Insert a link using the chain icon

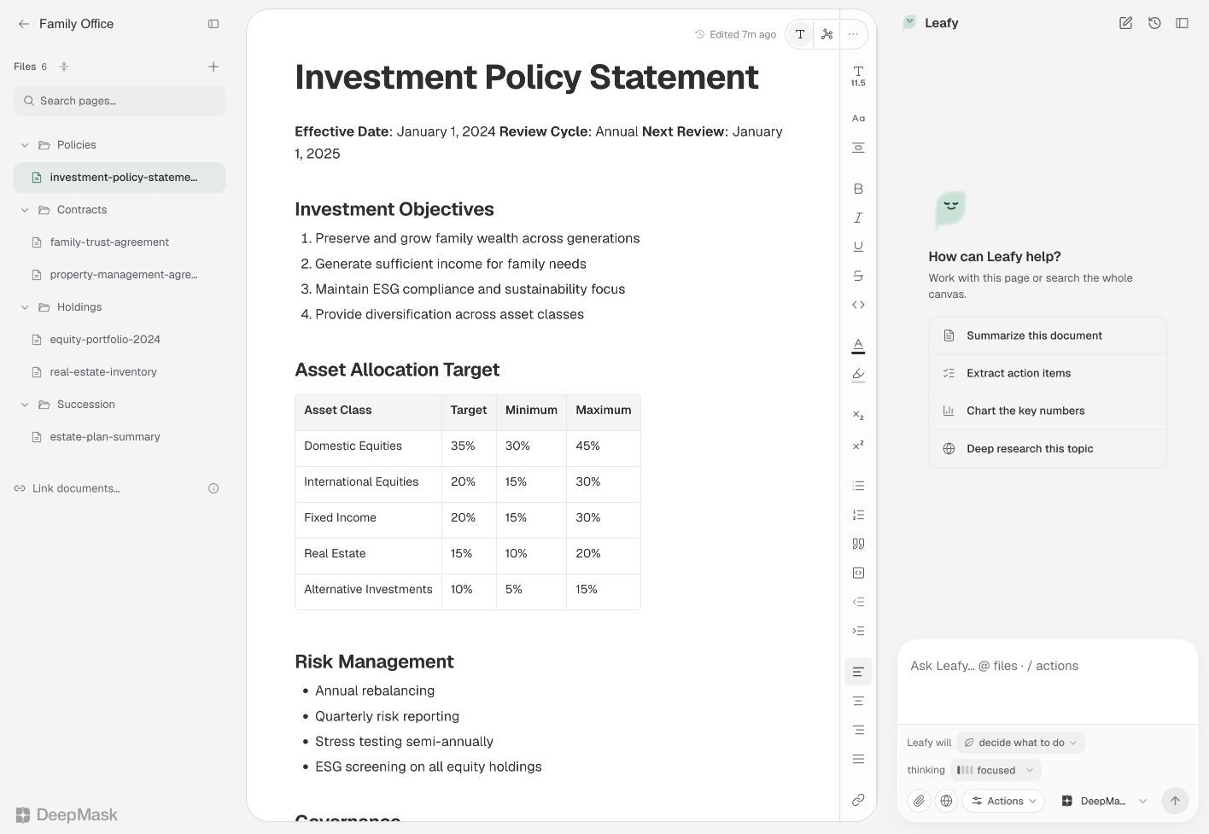tap(858, 800)
